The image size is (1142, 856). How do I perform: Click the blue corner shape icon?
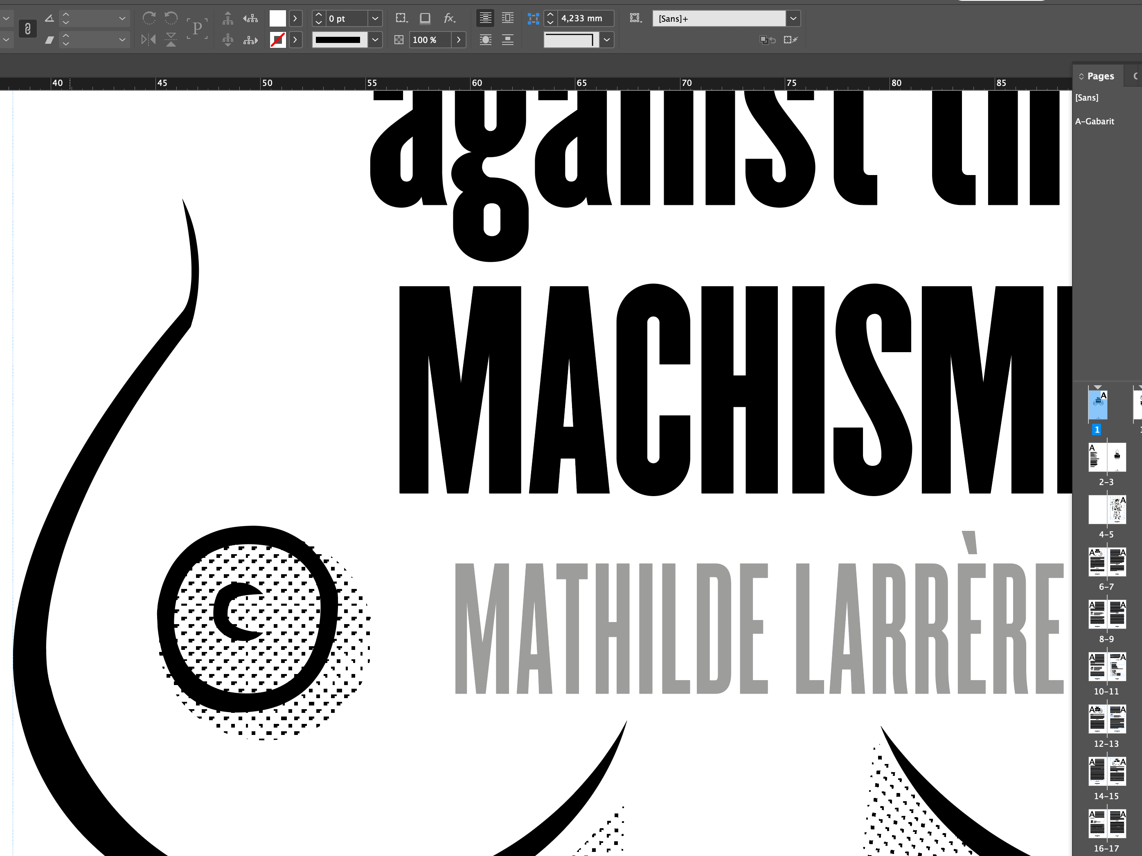(x=533, y=19)
